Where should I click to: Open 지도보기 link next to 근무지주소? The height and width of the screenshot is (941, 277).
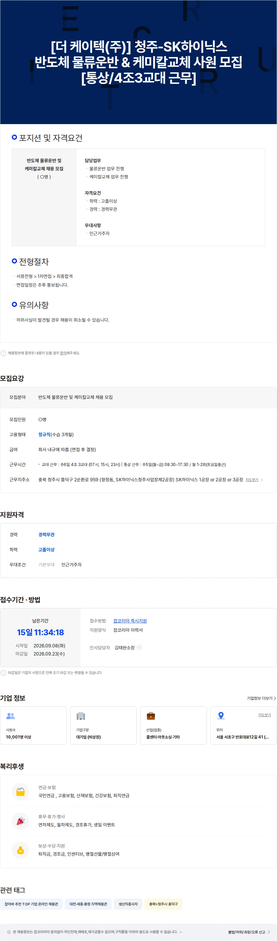[x=252, y=480]
